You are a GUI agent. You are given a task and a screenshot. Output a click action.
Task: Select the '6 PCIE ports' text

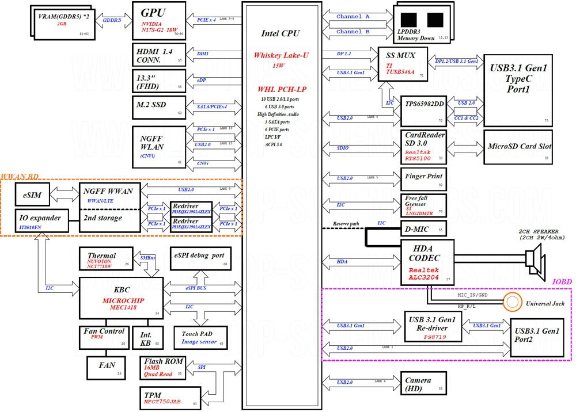point(277,129)
